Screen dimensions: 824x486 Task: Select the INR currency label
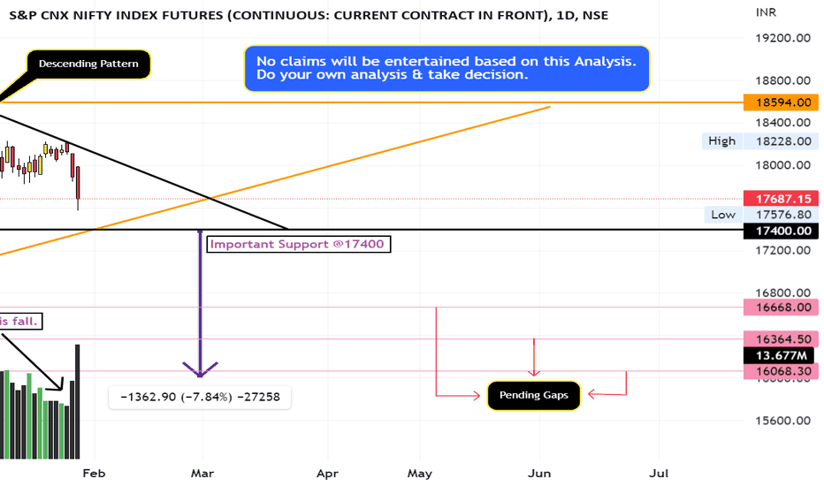pyautogui.click(x=766, y=12)
